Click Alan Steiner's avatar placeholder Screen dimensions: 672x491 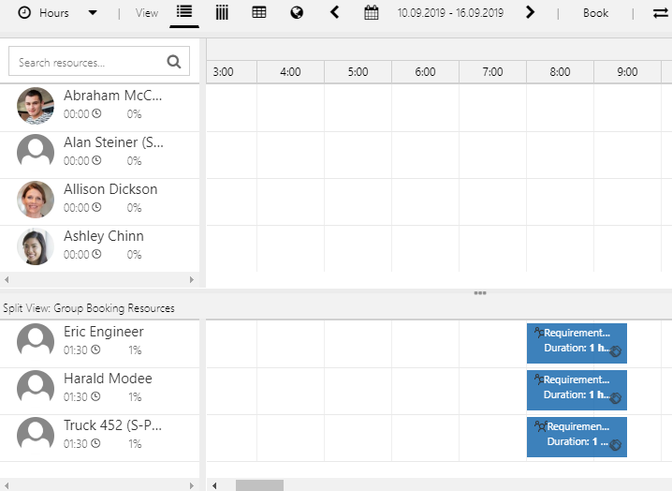click(36, 153)
